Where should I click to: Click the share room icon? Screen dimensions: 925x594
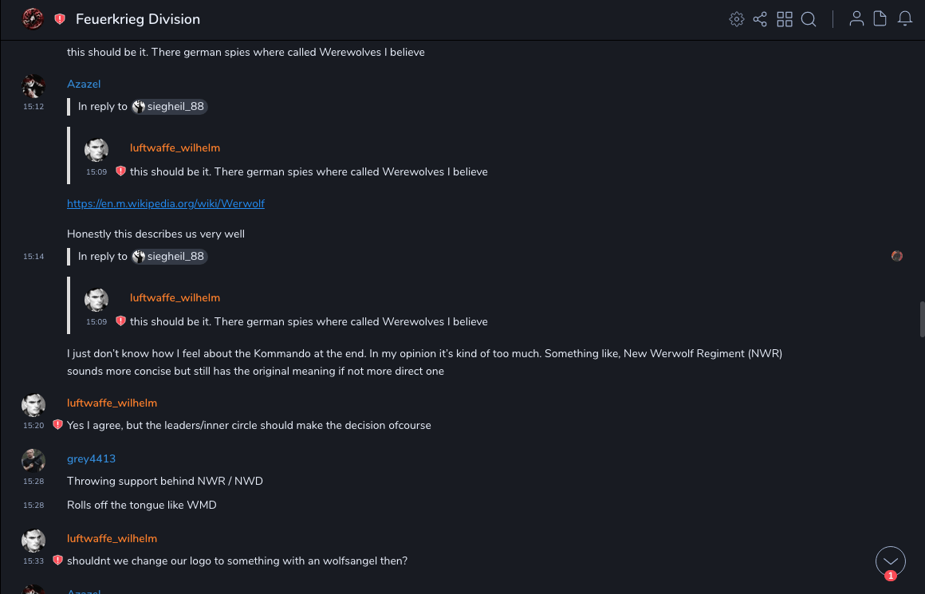(760, 19)
